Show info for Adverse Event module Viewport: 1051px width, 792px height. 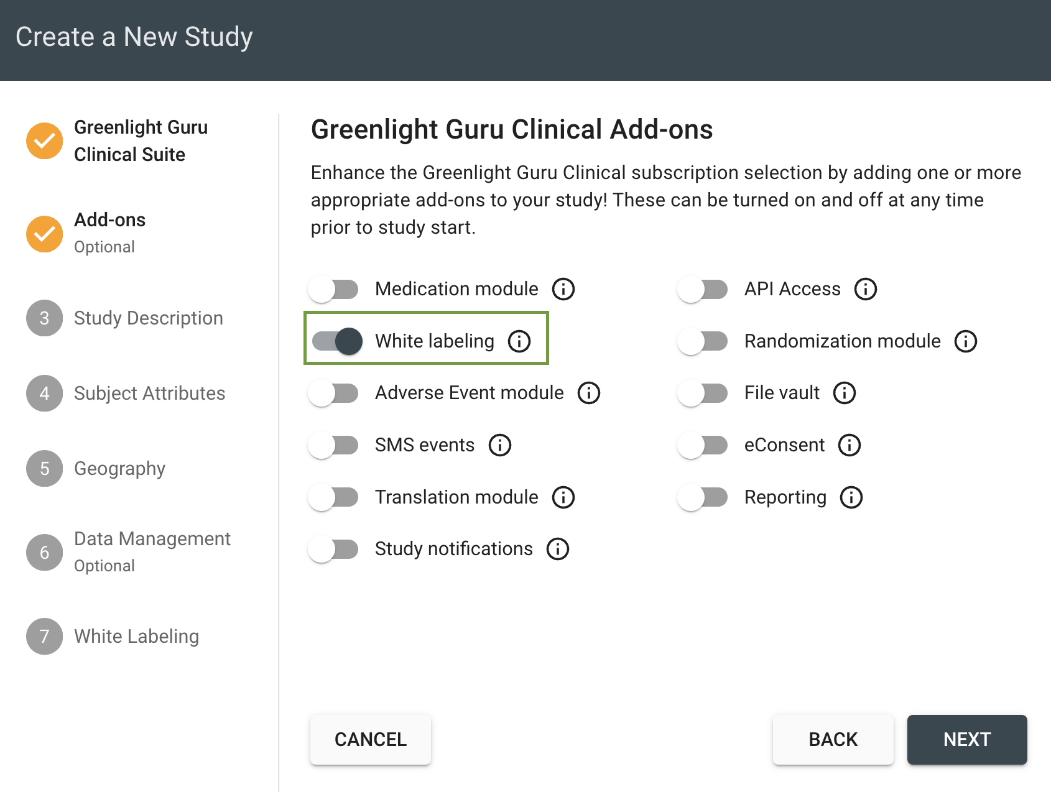click(x=589, y=393)
